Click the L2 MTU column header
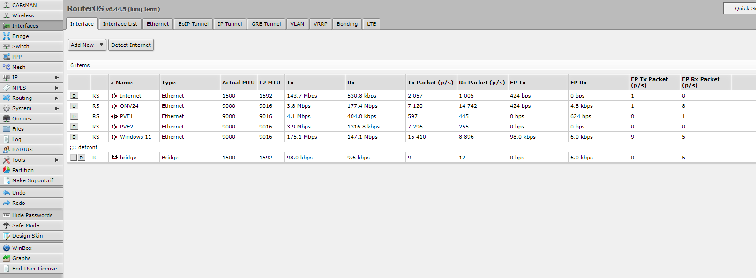 (x=270, y=83)
